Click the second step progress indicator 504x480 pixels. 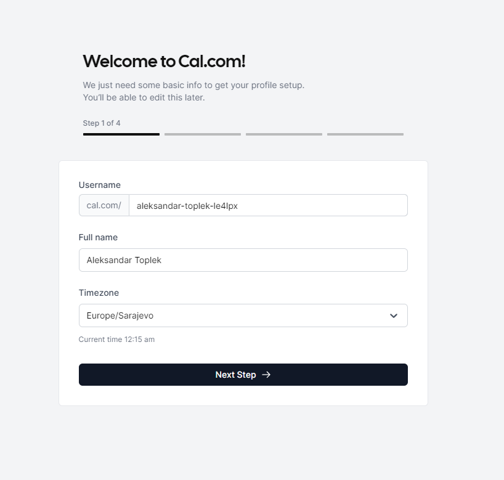202,134
